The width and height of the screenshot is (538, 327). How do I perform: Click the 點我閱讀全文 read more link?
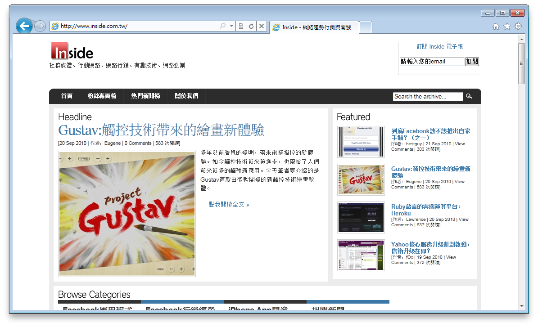229,205
